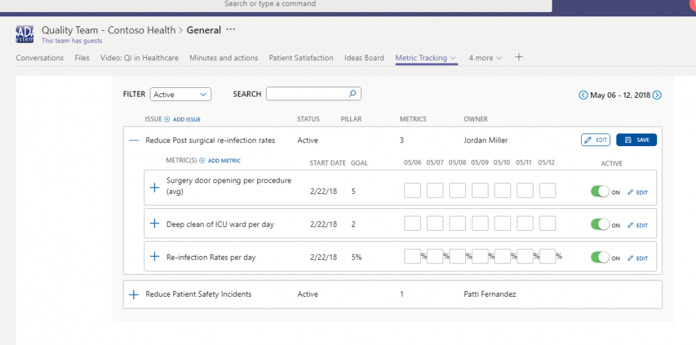Expand Deep clean of ICU ward metric

click(154, 223)
